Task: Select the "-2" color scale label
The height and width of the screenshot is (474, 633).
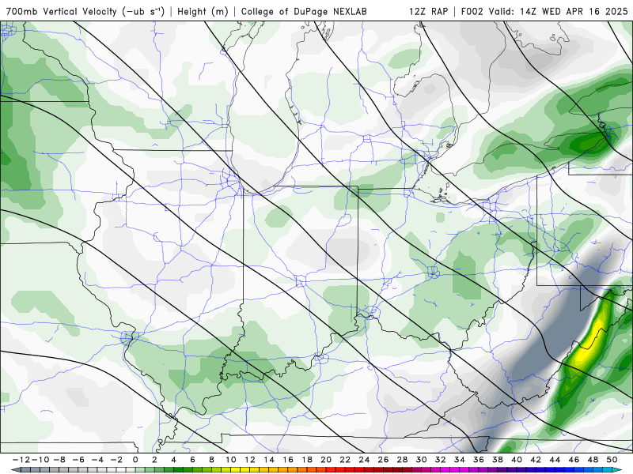Action: [116, 460]
